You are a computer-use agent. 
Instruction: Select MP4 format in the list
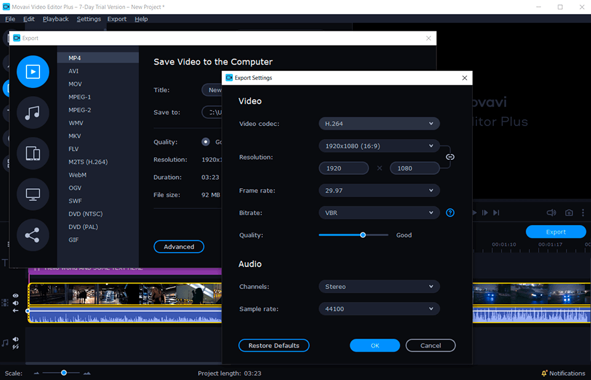98,58
